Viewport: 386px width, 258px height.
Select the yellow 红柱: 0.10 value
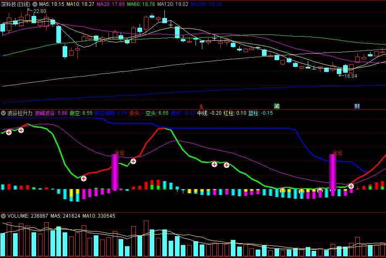coord(235,113)
